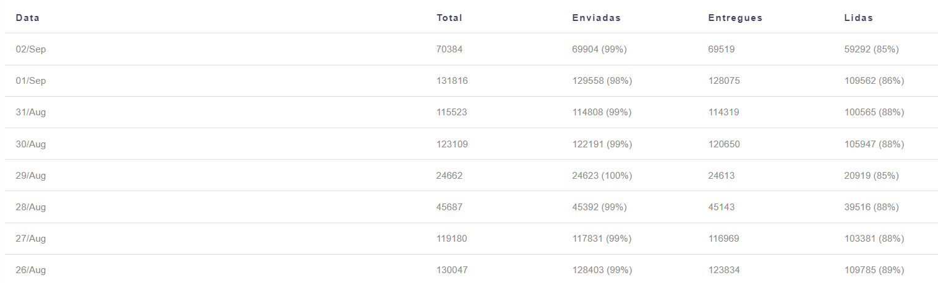Click Entregues value 114319
The image size is (938, 283).
724,112
